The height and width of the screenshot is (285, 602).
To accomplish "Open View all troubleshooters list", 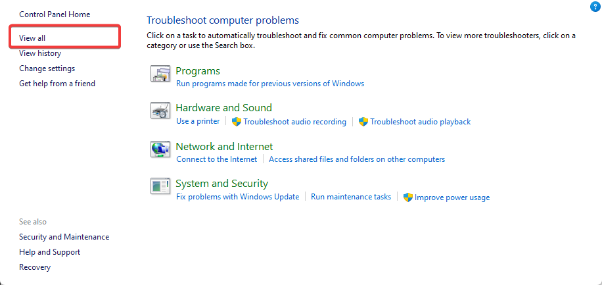I will coord(32,38).
